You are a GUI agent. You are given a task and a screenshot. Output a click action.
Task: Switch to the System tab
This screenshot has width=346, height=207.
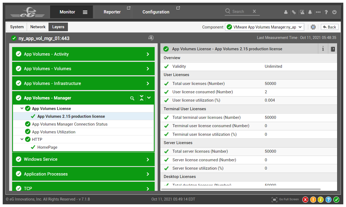tap(17, 27)
